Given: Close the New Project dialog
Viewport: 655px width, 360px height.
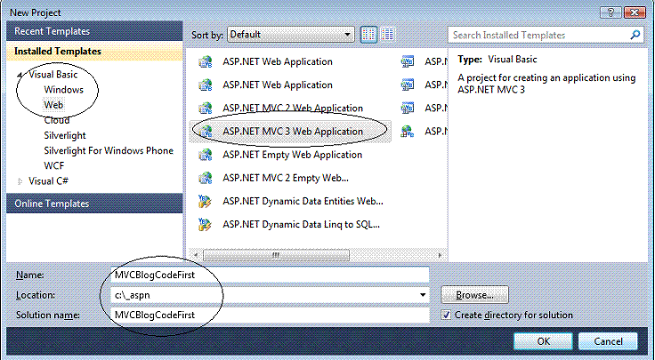Looking at the screenshot, I should (635, 12).
